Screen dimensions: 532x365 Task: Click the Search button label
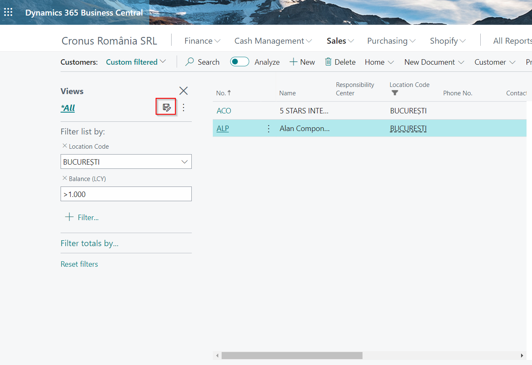209,62
